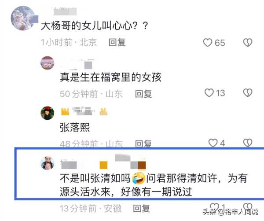Tap the gold crown badge beside the username

tap(65, 111)
